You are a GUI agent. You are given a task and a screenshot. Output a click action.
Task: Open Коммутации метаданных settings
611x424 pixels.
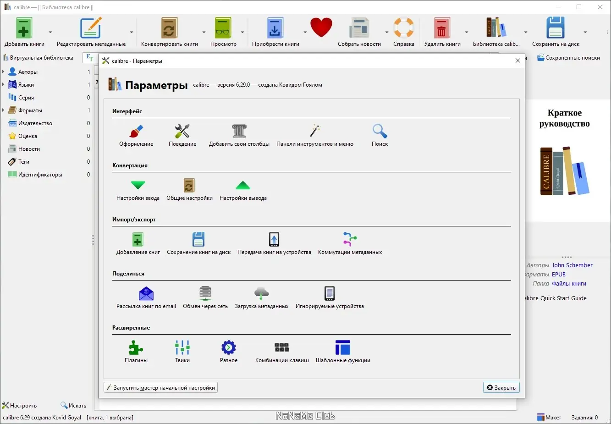350,244
